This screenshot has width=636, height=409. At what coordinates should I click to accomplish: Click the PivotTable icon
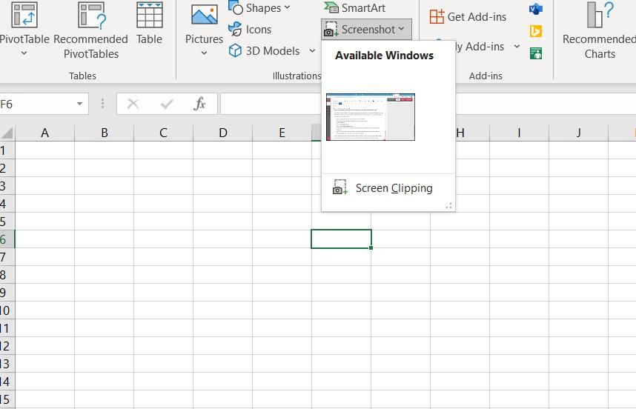24,16
